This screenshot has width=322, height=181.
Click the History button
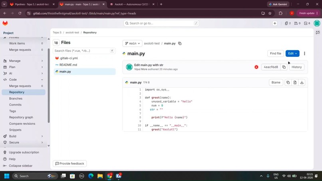tap(296, 67)
